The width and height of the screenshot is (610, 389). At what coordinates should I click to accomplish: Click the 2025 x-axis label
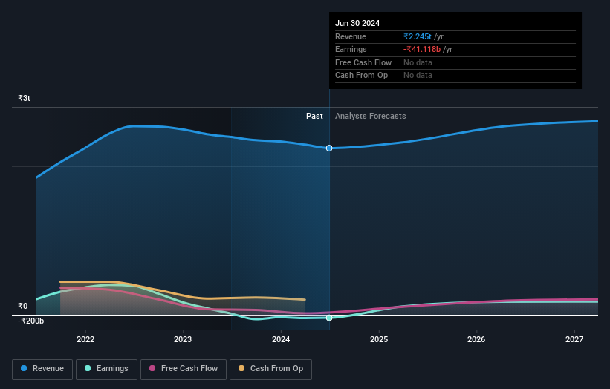(378, 340)
